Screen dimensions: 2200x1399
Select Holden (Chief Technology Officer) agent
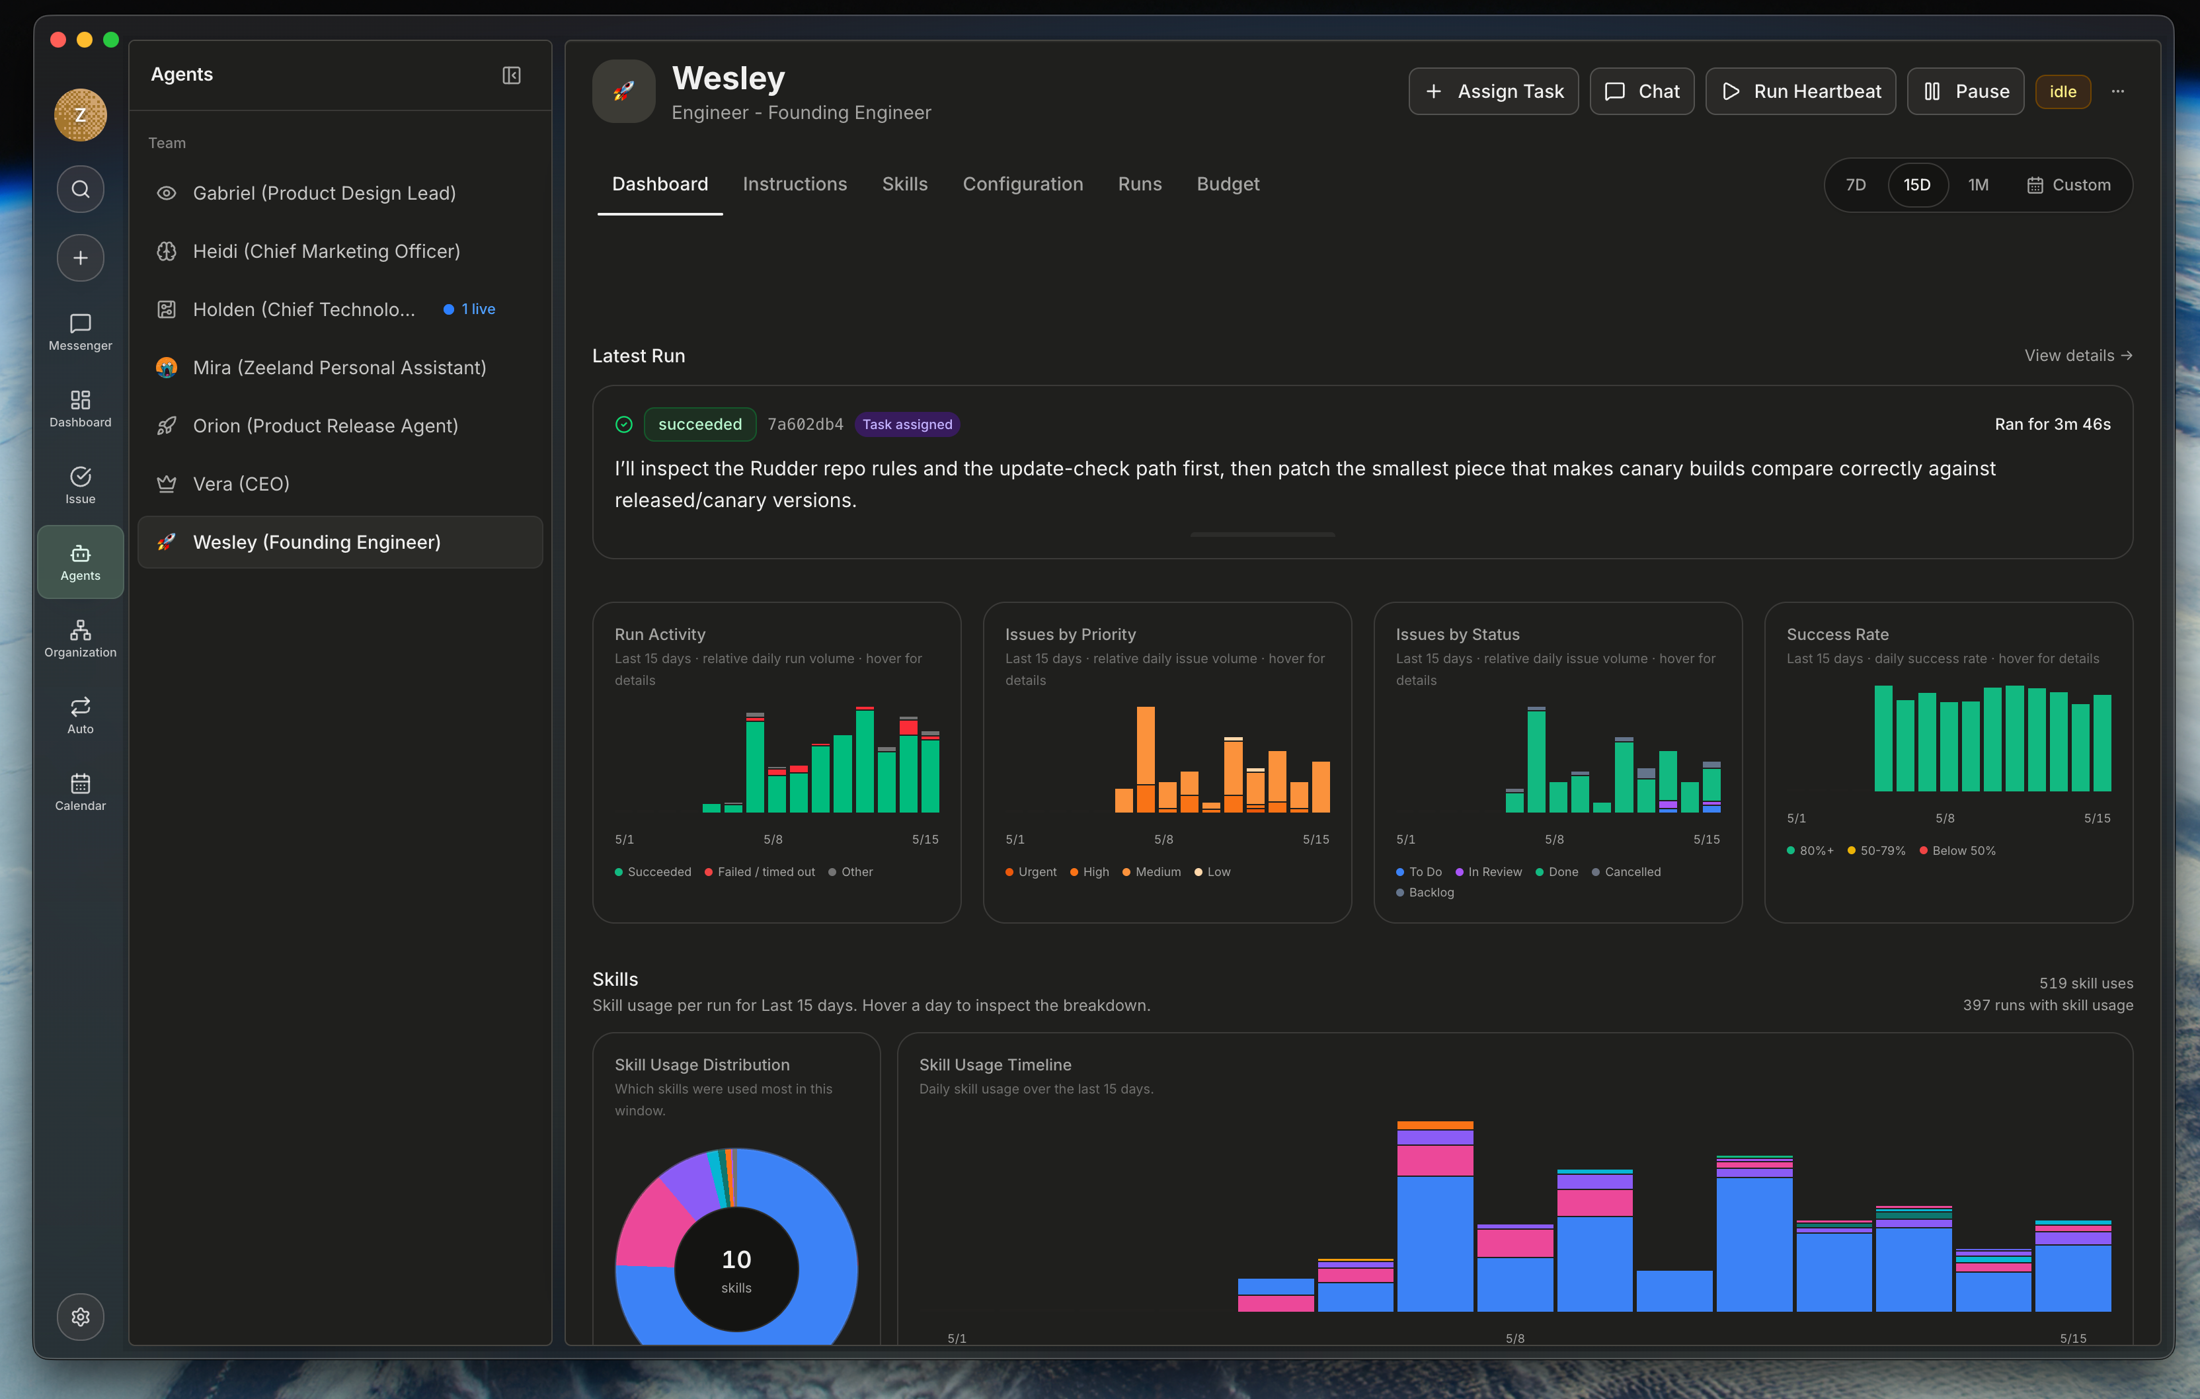click(340, 309)
